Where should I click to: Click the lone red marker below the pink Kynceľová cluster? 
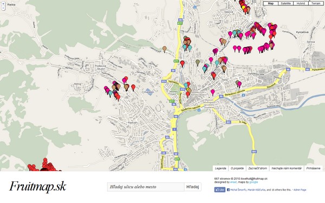(x=271, y=37)
